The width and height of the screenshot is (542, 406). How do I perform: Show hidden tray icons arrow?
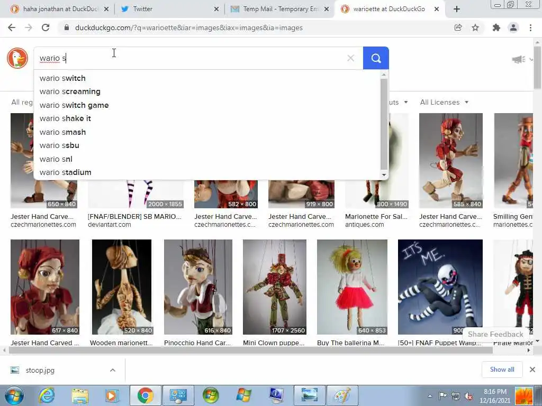(430, 396)
